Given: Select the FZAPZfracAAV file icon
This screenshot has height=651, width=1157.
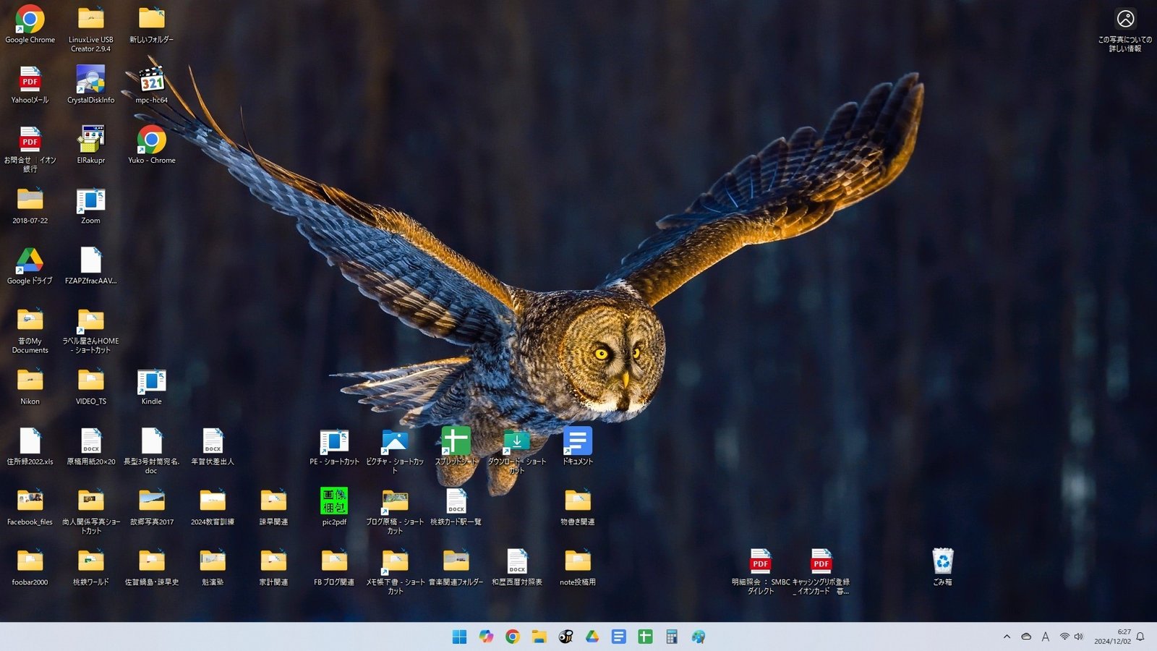Looking at the screenshot, I should [x=90, y=266].
